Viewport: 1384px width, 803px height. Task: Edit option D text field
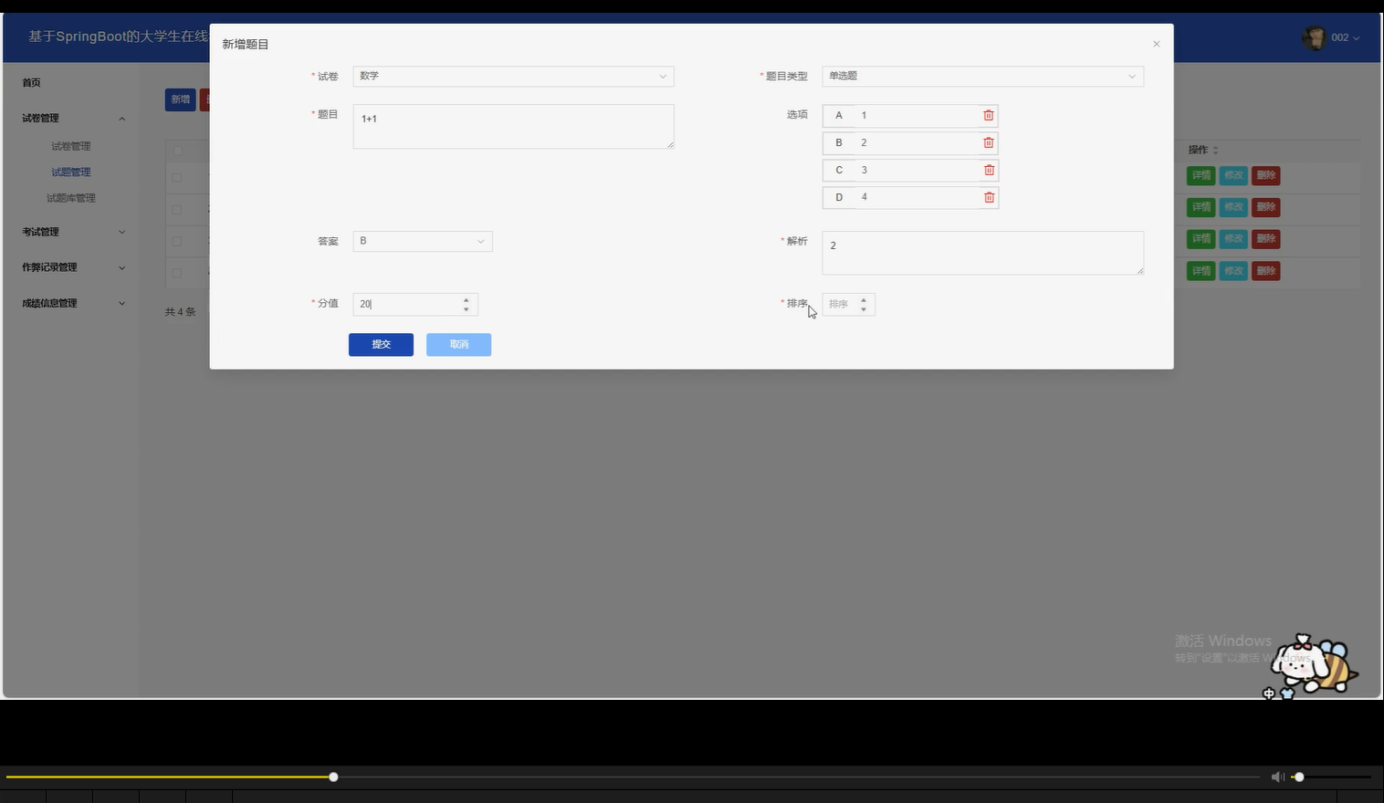[917, 198]
